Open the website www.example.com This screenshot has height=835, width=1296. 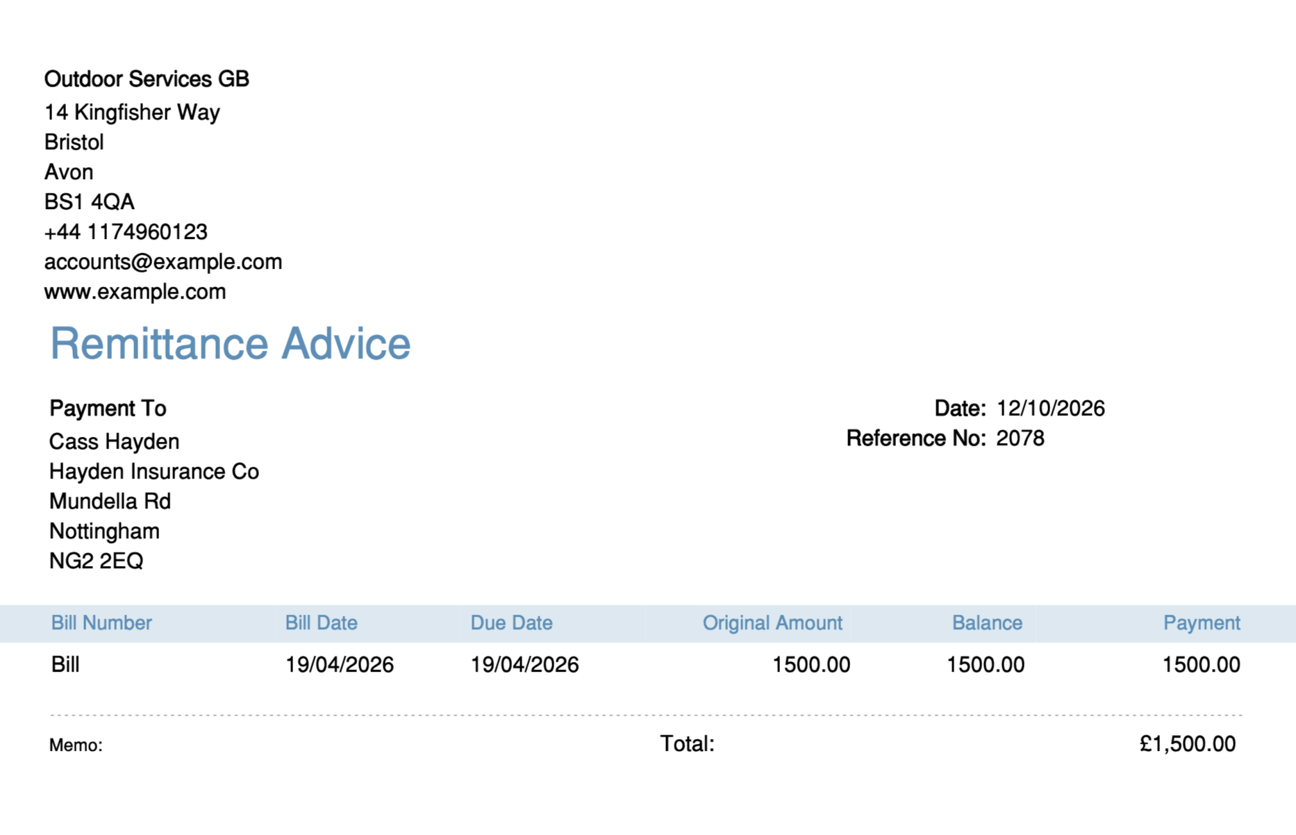(135, 292)
